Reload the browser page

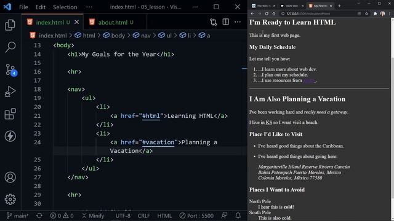pyautogui.click(x=267, y=14)
